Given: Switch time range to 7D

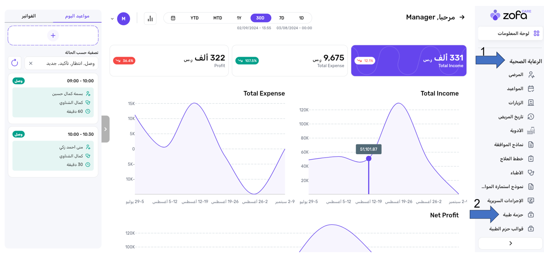Looking at the screenshot, I should click(x=281, y=18).
